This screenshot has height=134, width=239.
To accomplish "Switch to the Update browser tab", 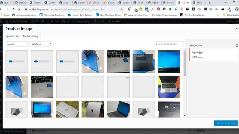I will coord(21,3).
